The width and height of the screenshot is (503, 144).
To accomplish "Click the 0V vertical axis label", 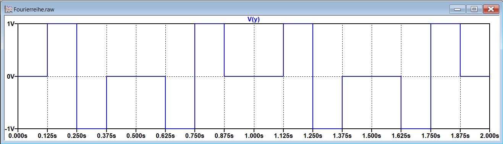I will pos(11,76).
